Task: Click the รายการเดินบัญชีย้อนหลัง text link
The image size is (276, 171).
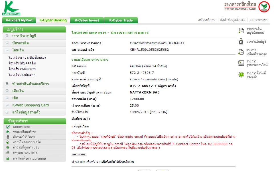Action: point(255,30)
